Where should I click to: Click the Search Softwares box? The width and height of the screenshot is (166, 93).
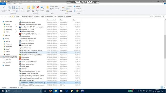tap(159, 17)
